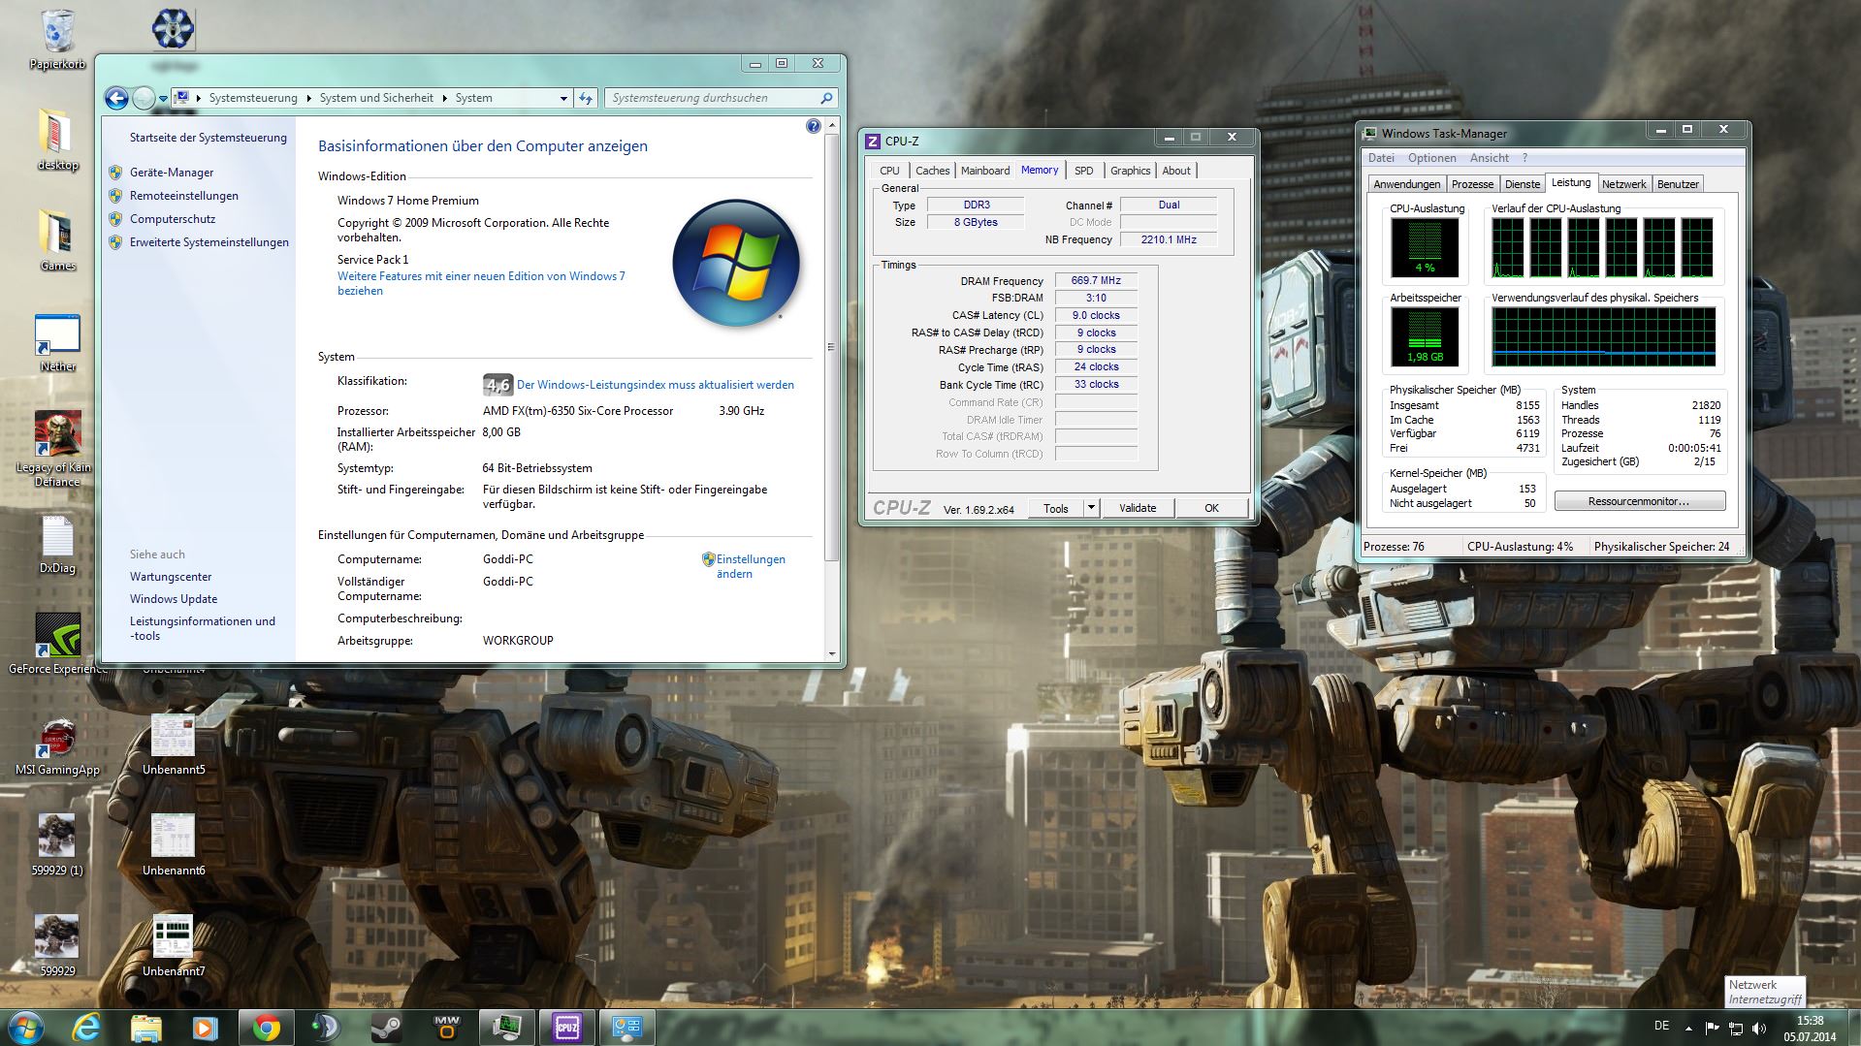Screen dimensions: 1861x1046
Task: Select the Unbenannt6 image on the desktop
Action: 173,843
